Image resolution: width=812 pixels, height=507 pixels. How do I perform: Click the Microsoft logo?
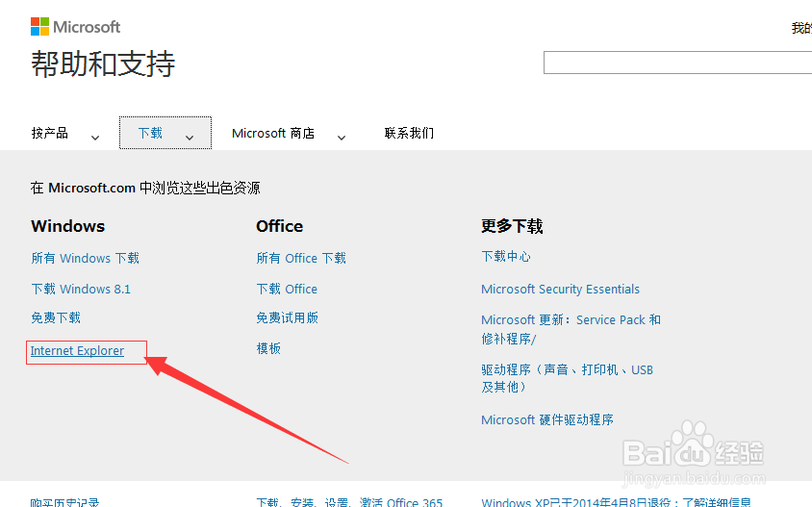75,26
